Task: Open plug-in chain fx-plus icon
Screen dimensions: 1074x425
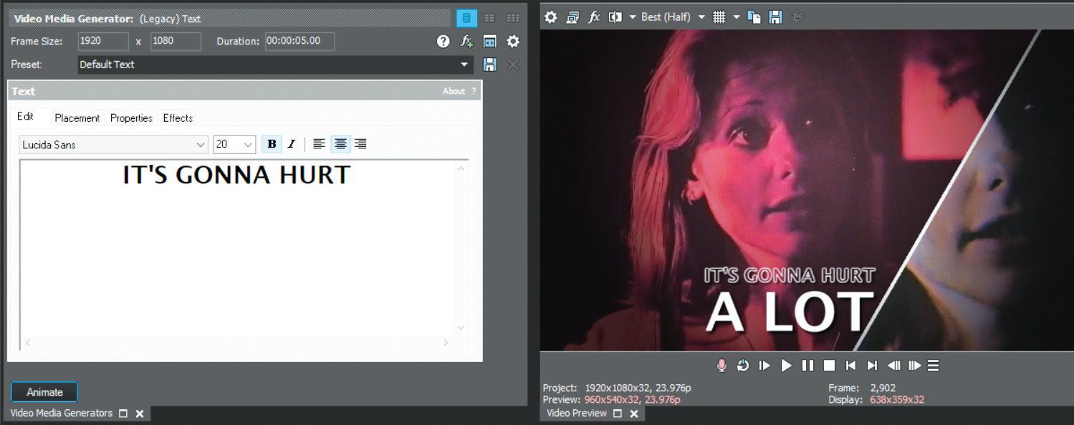Action: pyautogui.click(x=466, y=41)
